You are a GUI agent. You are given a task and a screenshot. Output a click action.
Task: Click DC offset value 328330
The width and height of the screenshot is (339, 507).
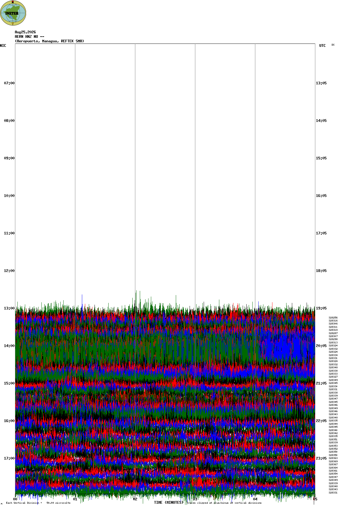[x=333, y=386]
